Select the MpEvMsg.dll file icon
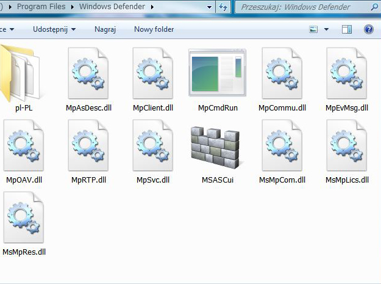Screen dimensions: 381x284 pos(347,73)
